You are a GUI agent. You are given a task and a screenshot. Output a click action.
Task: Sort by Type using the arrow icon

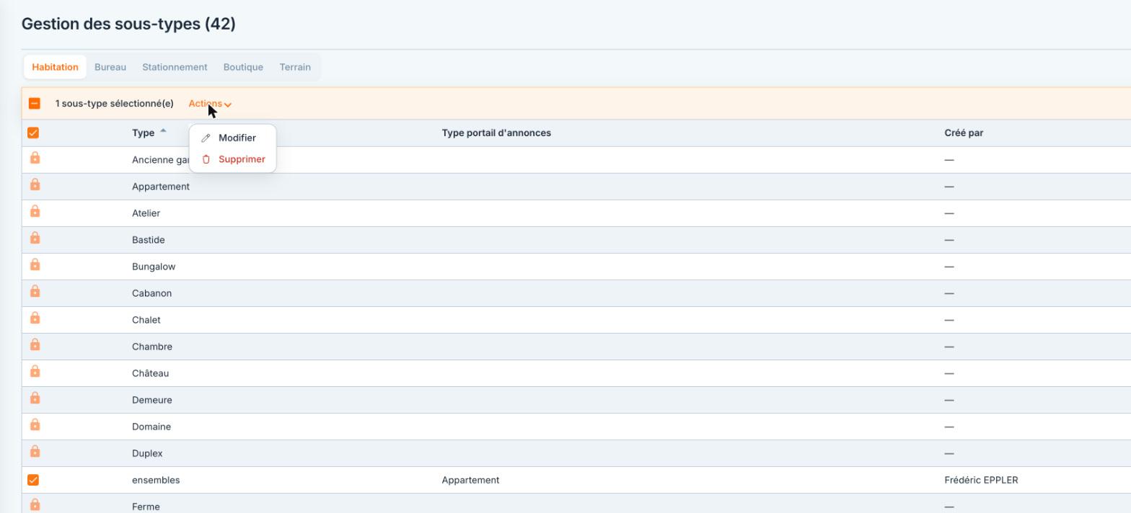click(x=163, y=131)
